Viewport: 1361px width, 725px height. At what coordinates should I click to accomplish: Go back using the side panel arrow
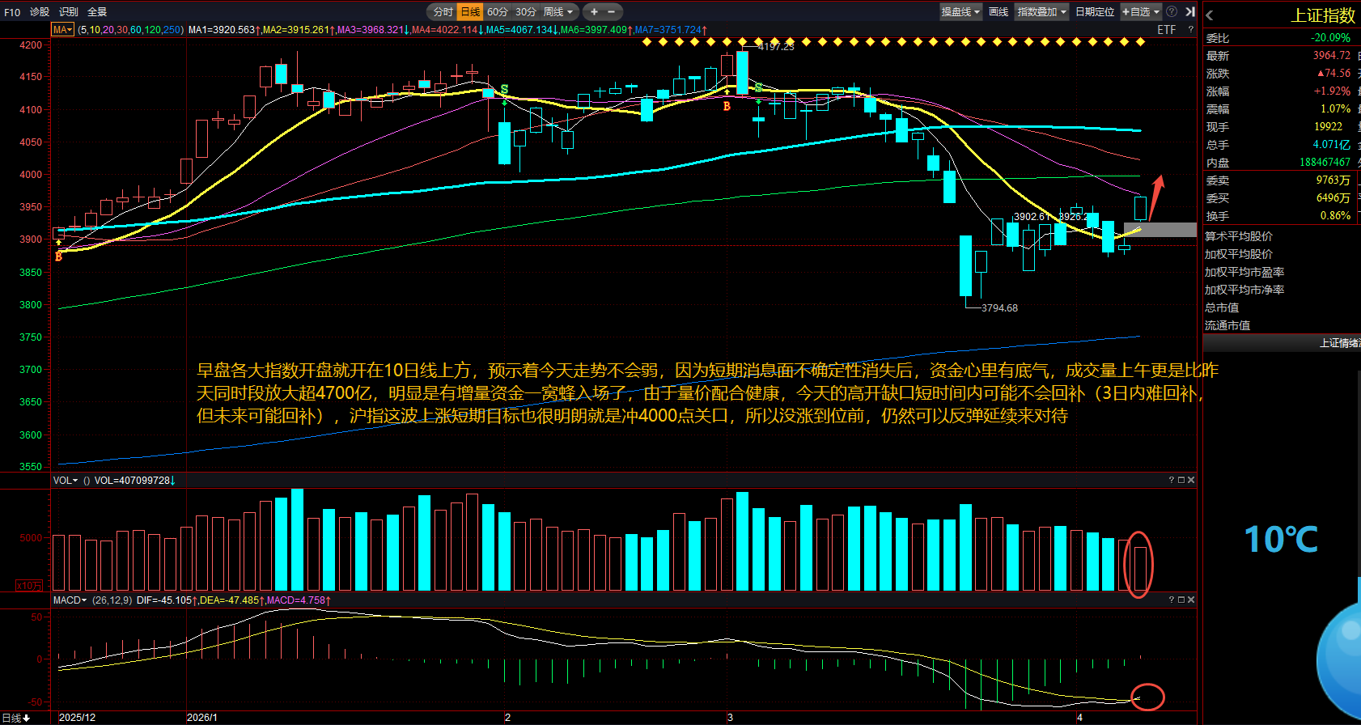(1209, 15)
